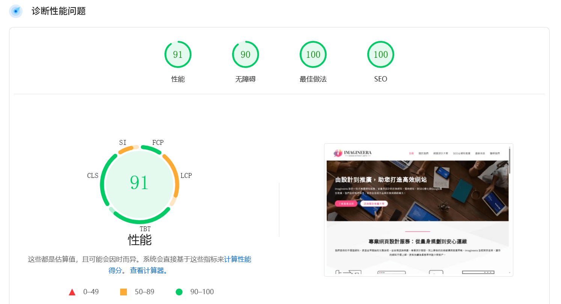Open the 最佳做法 gauge showing 100

coord(313,54)
